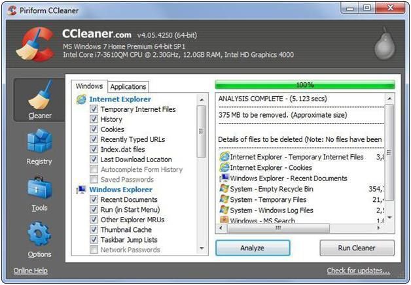The height and width of the screenshot is (285, 411).
Task: Click the Run Cleaner button
Action: click(x=357, y=248)
